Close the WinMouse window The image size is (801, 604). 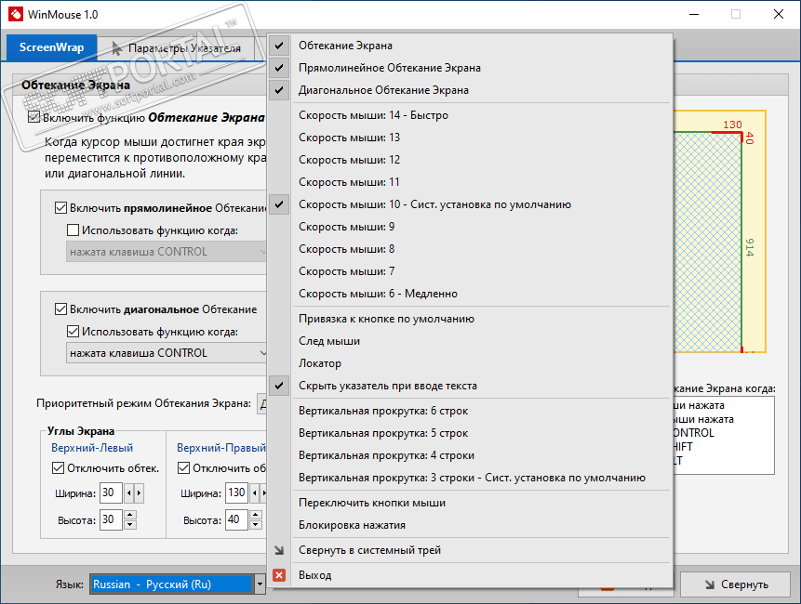(779, 14)
